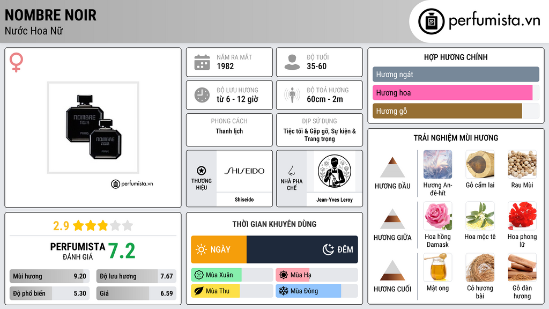Click the Mùa Xuân season bar
549x309 pixels.
pyautogui.click(x=232, y=275)
